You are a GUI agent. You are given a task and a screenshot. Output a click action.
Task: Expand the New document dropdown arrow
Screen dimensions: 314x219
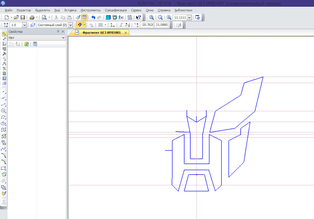[11, 18]
